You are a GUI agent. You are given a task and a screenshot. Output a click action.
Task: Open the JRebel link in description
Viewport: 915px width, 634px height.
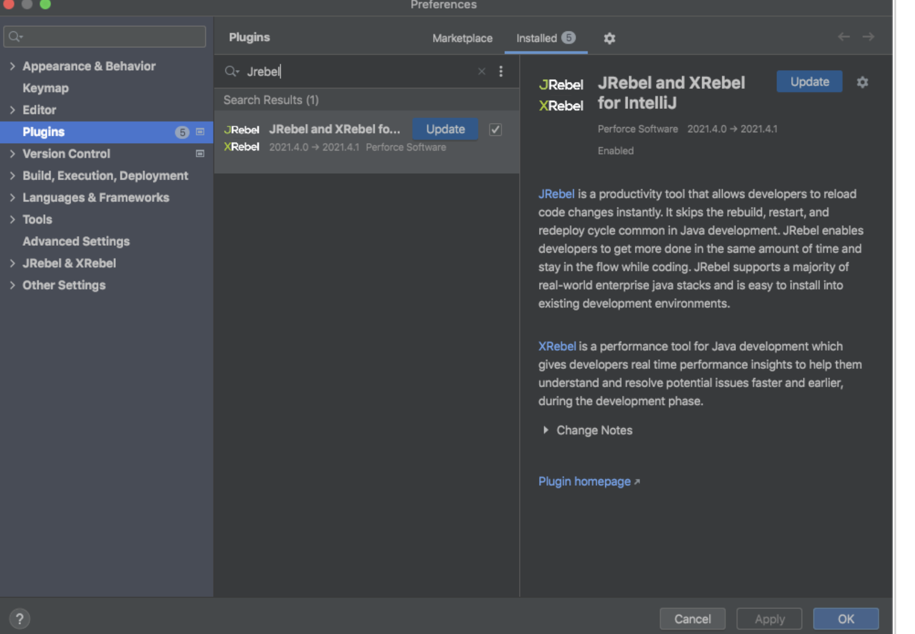pyautogui.click(x=556, y=194)
